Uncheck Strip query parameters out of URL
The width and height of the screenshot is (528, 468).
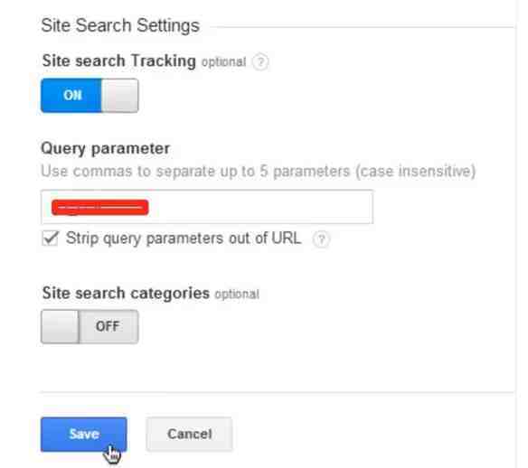coord(50,239)
